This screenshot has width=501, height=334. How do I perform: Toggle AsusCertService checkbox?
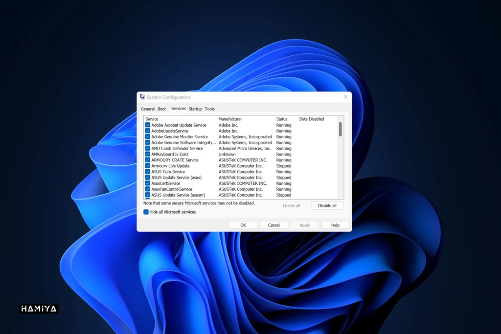(147, 183)
